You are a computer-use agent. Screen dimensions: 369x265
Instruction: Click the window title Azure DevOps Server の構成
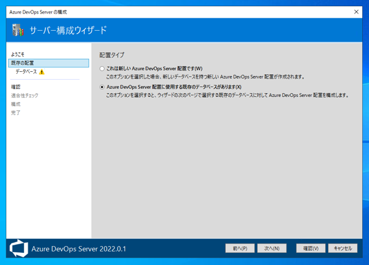[x=38, y=12]
